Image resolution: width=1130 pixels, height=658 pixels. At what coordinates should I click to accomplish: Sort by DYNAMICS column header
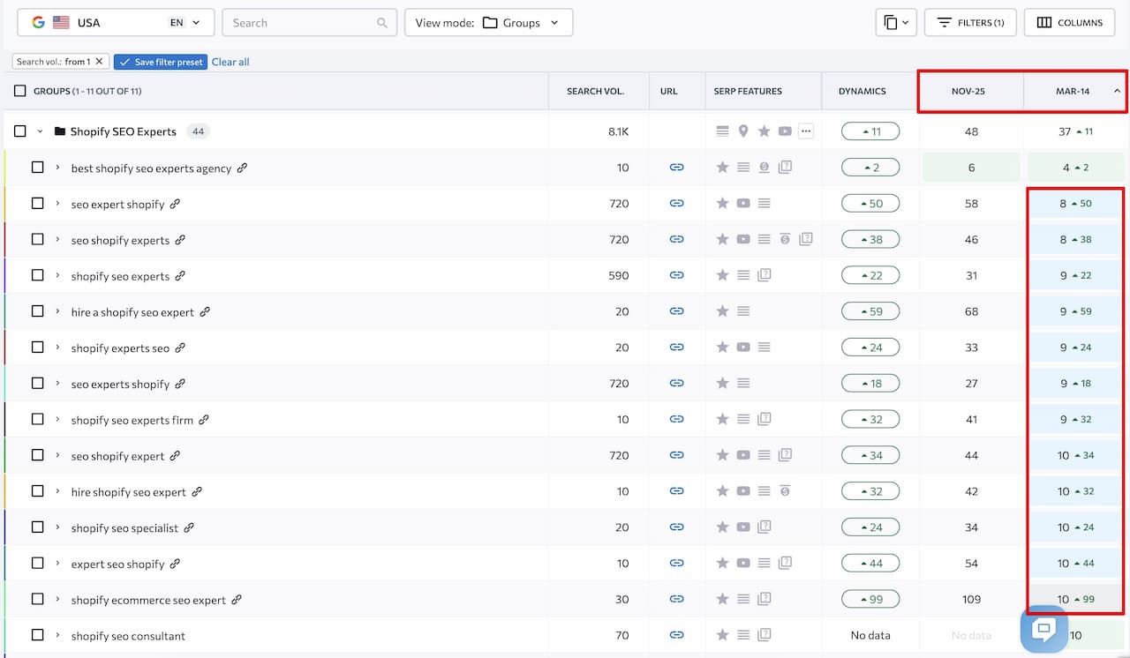tap(863, 91)
